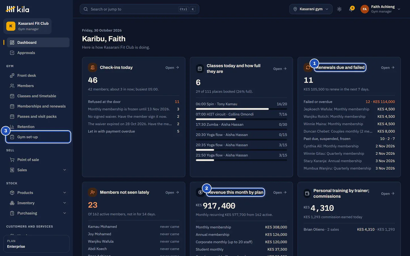Open the Kasarani gym location dropdown
410x256 pixels.
click(x=311, y=9)
